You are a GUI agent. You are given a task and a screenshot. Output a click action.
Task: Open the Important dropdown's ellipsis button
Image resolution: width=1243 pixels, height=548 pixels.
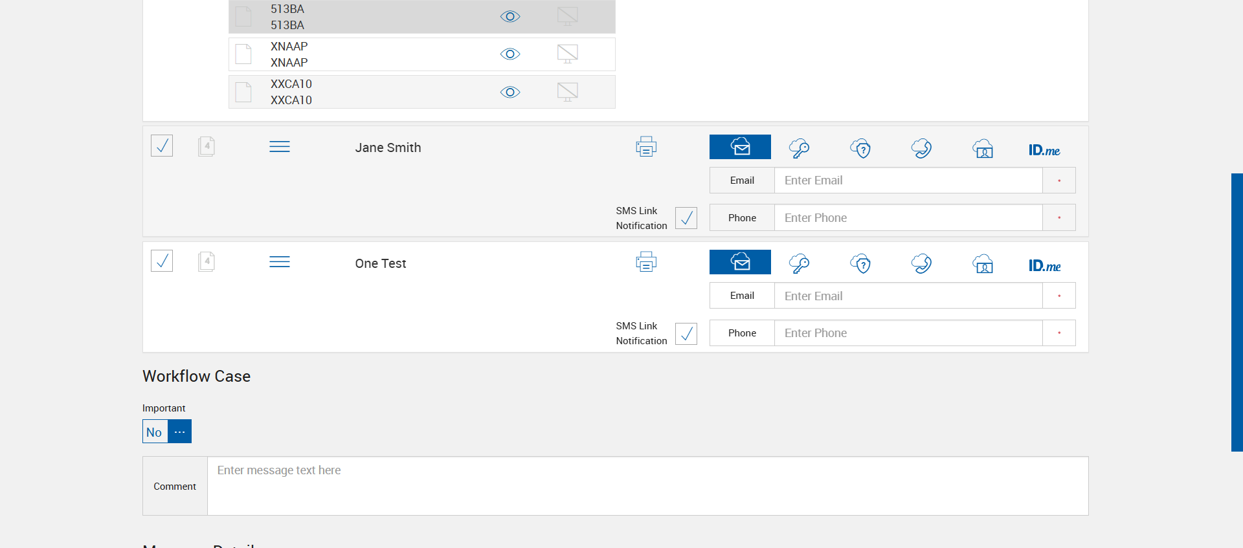180,432
